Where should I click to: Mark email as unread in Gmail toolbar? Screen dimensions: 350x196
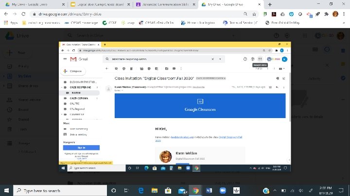141,69
